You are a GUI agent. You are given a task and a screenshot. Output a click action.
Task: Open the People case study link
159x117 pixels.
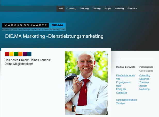click(x=143, y=86)
